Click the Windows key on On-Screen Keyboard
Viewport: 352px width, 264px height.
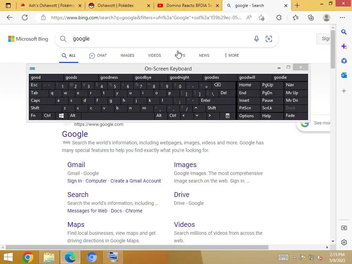61,115
